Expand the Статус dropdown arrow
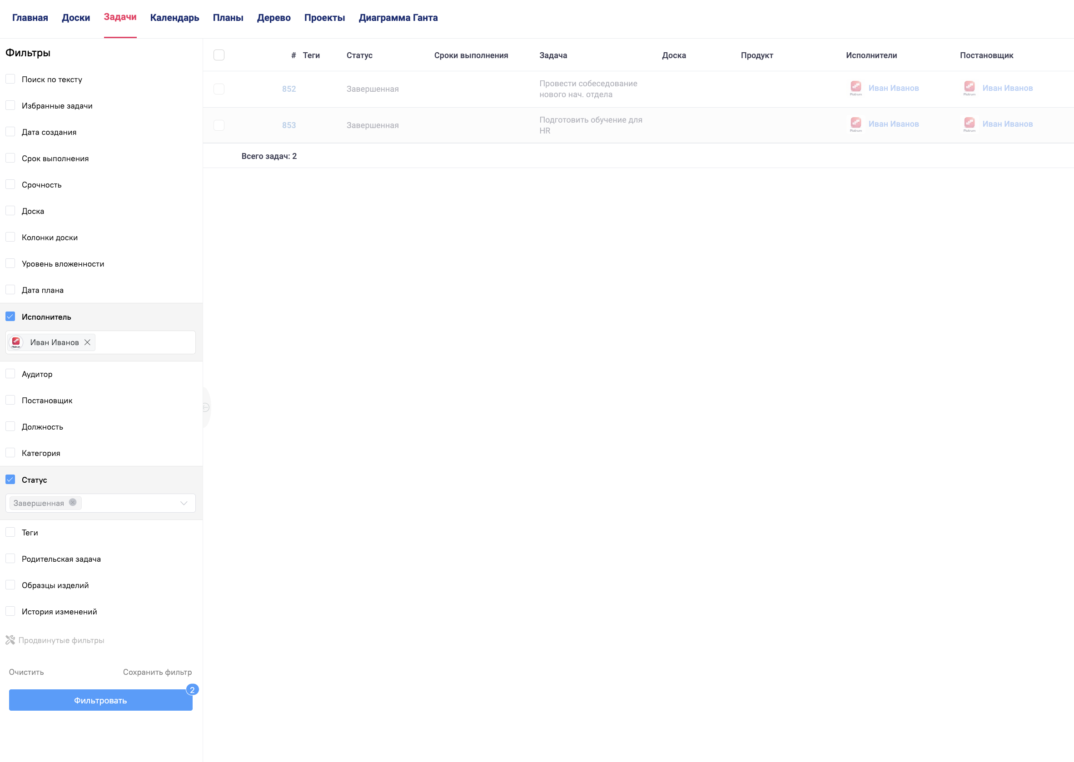 tap(184, 503)
